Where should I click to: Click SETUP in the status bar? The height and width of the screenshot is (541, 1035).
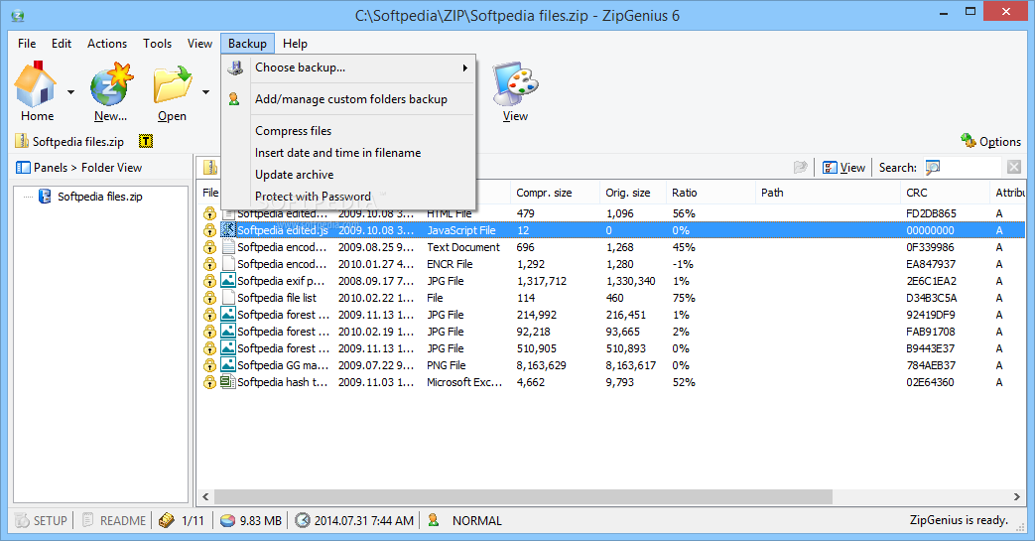click(x=41, y=520)
